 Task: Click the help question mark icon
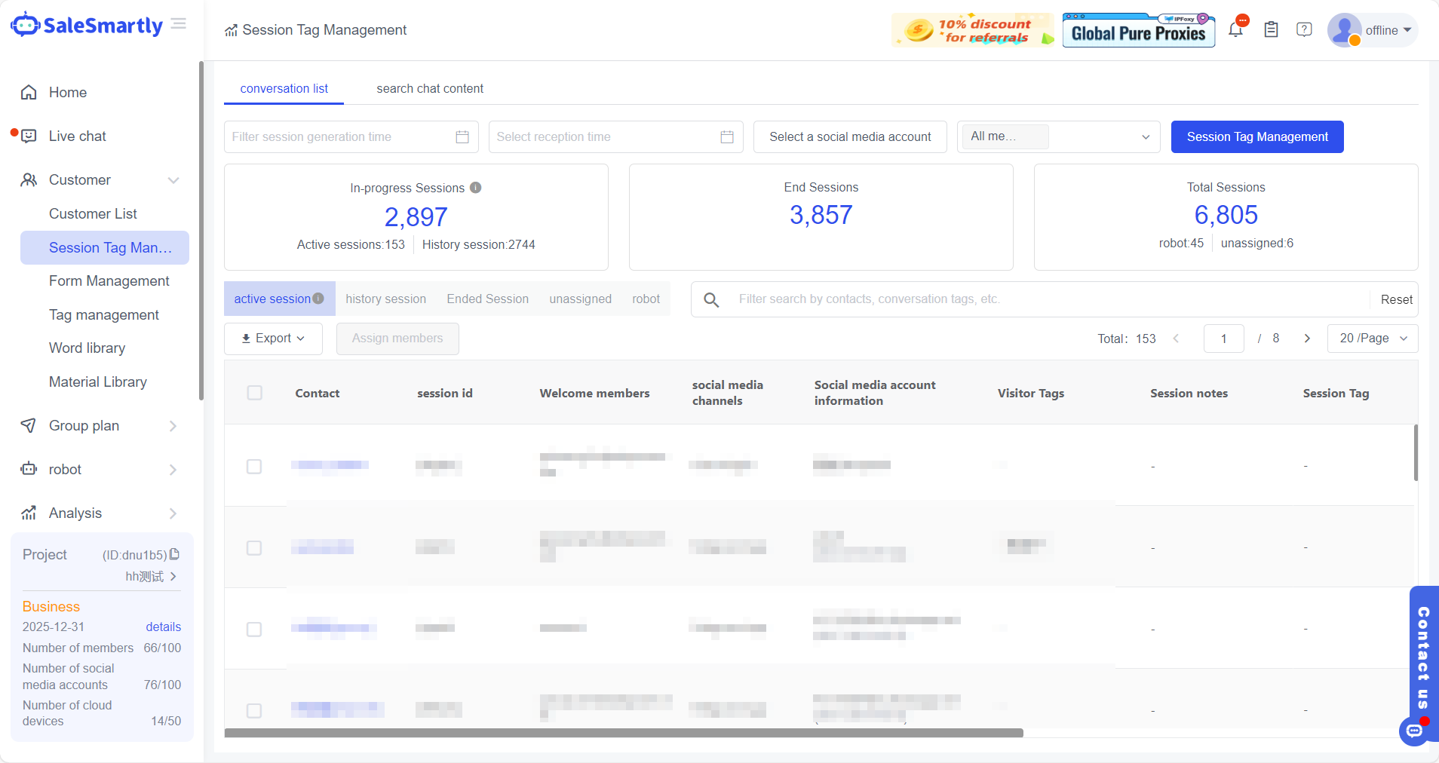coord(1304,30)
